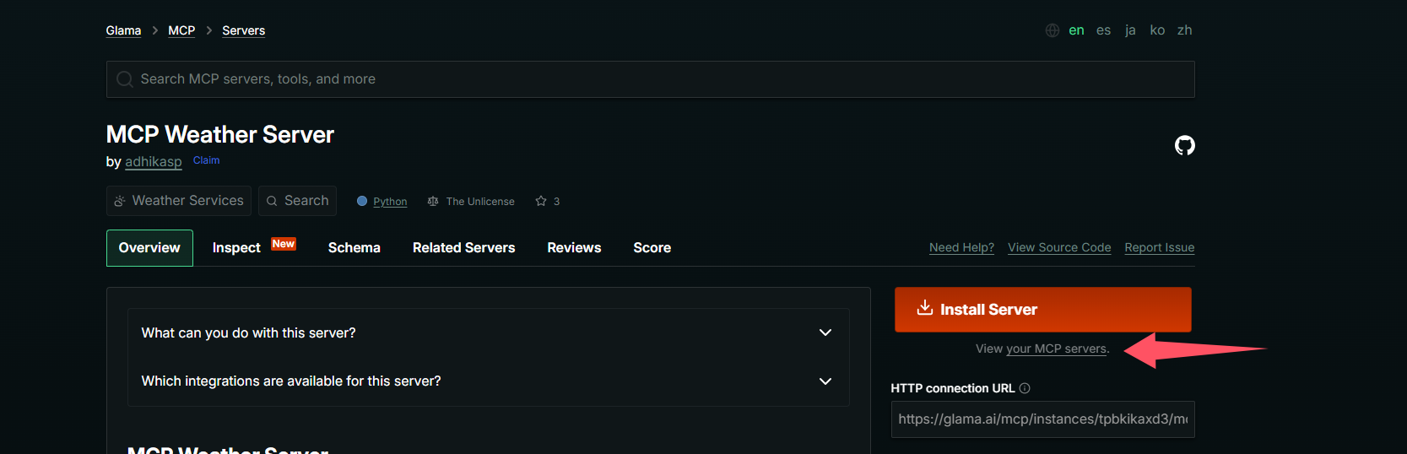Click the Claim link
The image size is (1407, 454).
(206, 160)
